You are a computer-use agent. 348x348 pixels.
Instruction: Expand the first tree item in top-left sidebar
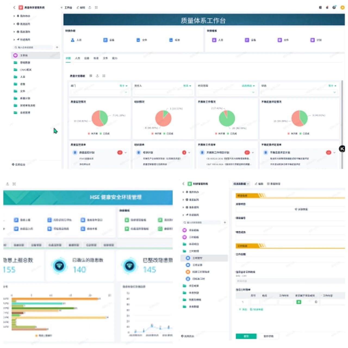click(14, 16)
